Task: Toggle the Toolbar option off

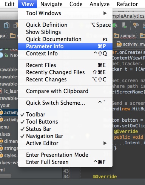Action: click(65, 115)
